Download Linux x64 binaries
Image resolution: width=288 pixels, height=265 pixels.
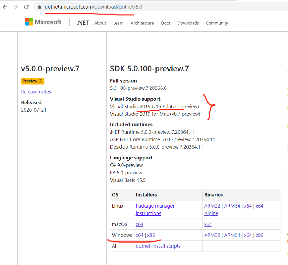point(248,206)
